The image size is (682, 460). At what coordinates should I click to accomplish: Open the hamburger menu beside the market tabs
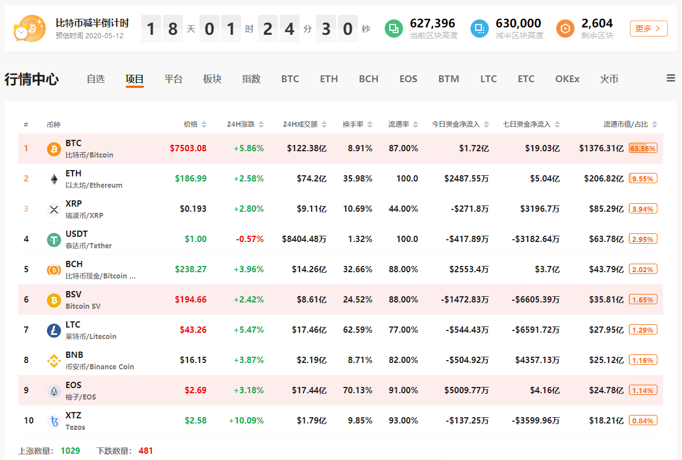[x=671, y=78]
